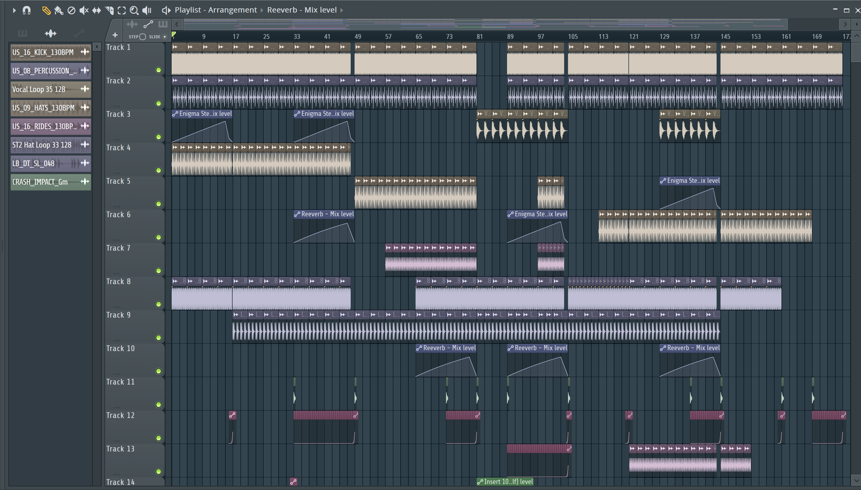Open last Reeverb - Mix level clip on Track 10
The image size is (861, 490).
(690, 348)
